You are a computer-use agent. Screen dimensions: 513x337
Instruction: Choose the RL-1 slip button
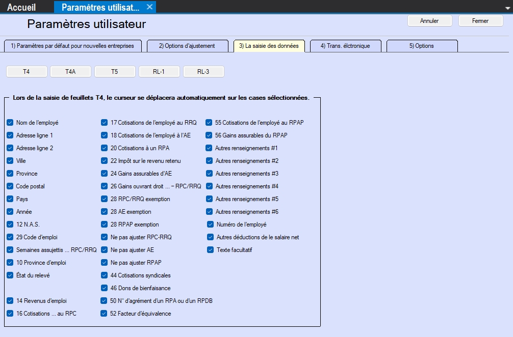[159, 72]
